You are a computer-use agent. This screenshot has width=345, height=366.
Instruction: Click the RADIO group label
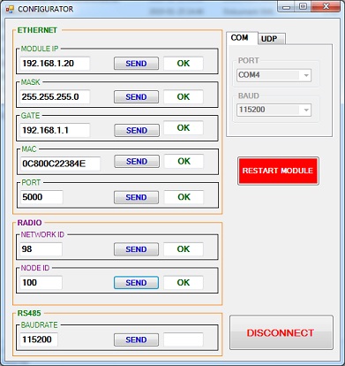30,223
